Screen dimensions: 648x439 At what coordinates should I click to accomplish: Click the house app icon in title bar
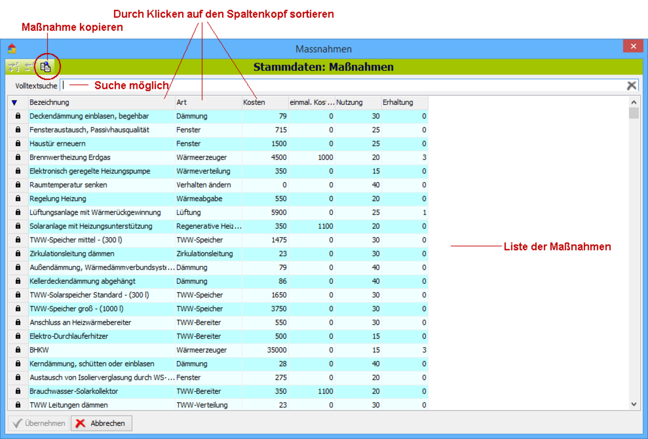pos(12,49)
